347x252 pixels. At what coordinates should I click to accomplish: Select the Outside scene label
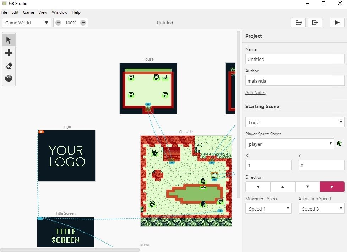pyautogui.click(x=186, y=132)
